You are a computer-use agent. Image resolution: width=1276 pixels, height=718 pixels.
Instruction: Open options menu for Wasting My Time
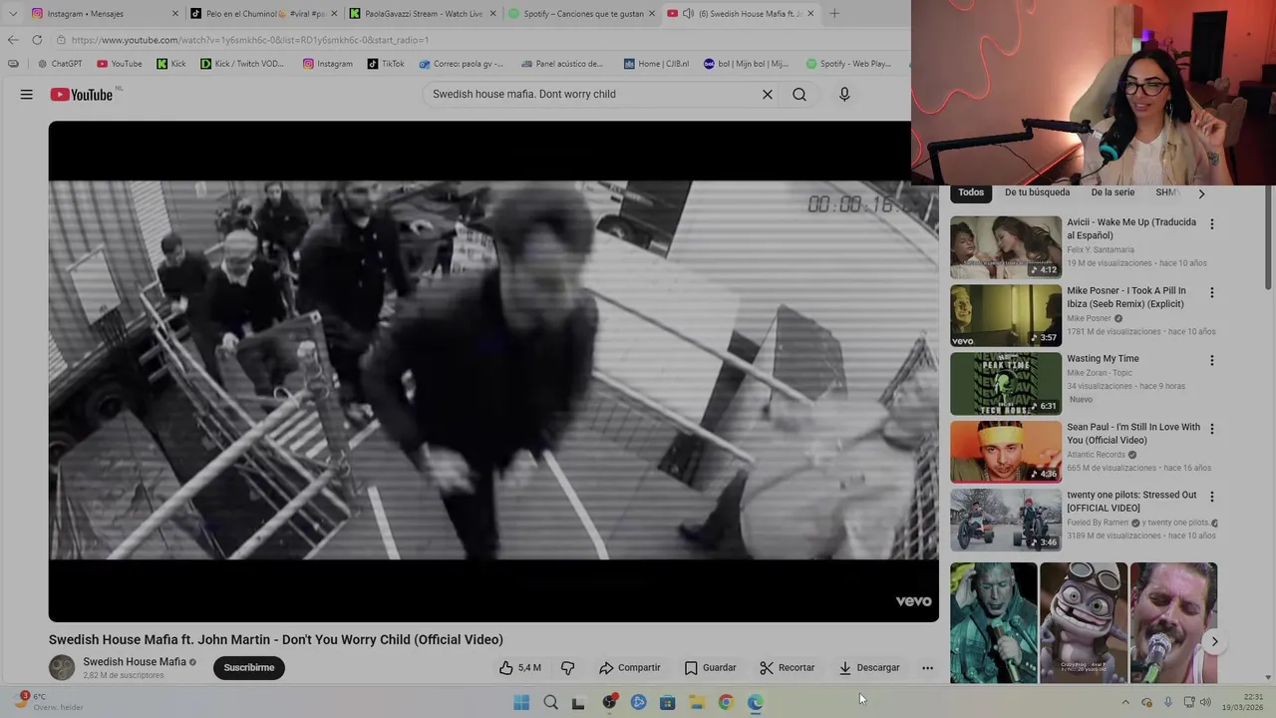tap(1212, 361)
